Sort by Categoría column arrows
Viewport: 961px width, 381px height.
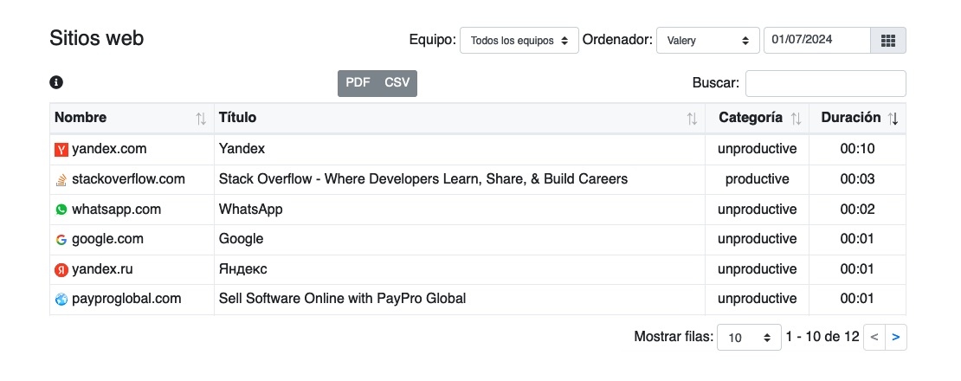pyautogui.click(x=797, y=119)
